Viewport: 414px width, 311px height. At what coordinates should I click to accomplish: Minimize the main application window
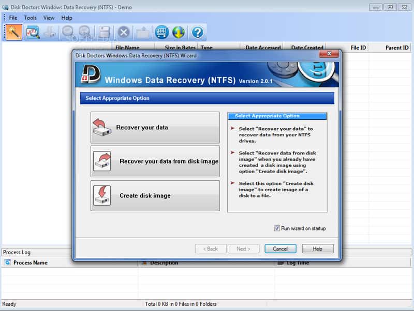tap(376, 7)
